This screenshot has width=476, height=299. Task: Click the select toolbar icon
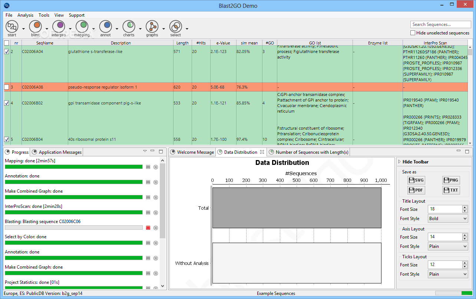tap(175, 27)
